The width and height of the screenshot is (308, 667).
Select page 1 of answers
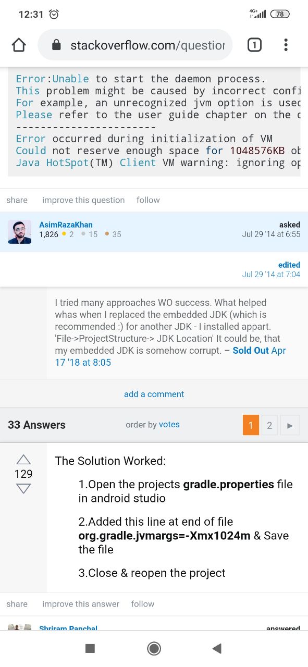pos(251,425)
